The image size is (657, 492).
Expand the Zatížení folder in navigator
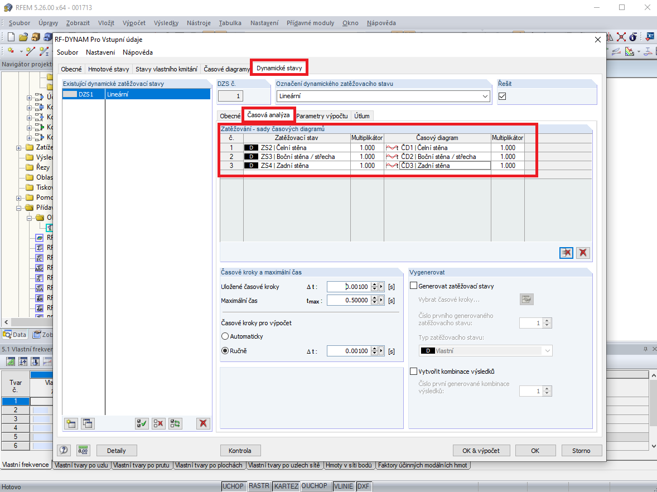18,147
